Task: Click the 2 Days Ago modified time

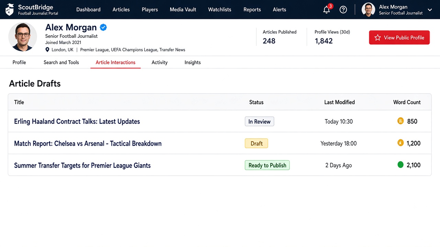Action: point(339,165)
